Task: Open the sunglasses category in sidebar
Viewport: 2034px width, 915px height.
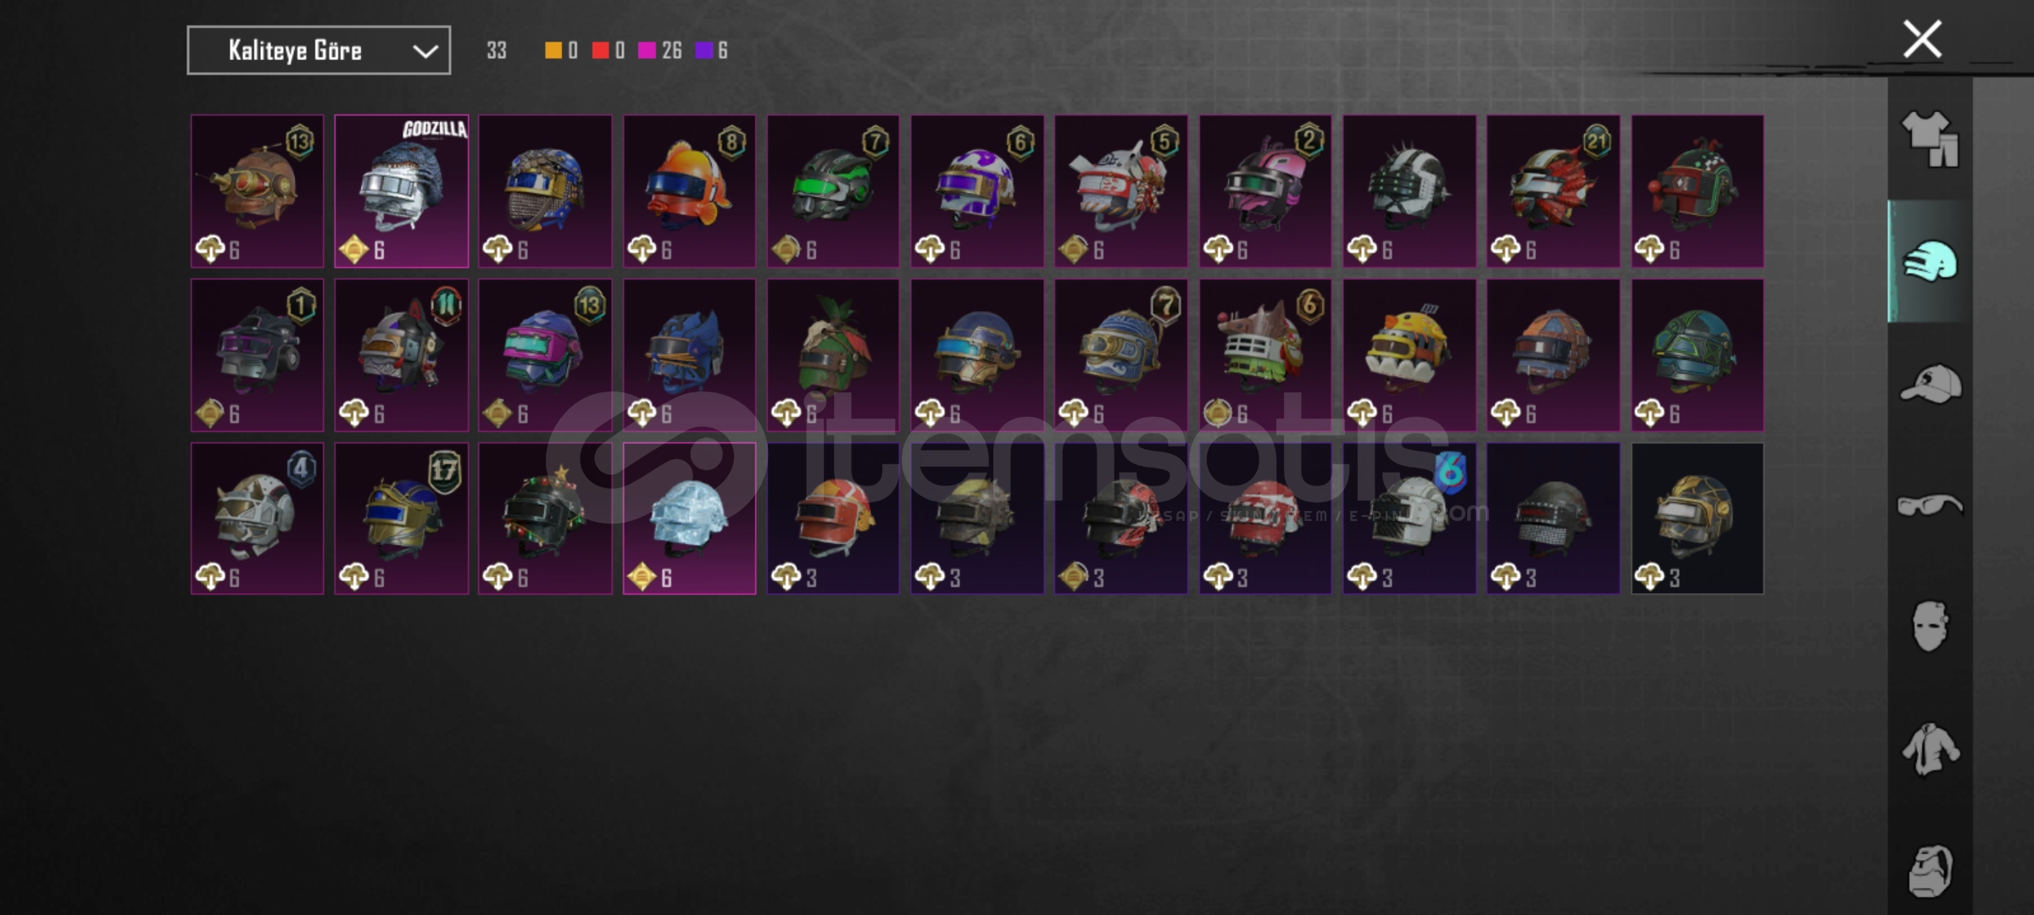Action: pyautogui.click(x=1930, y=506)
